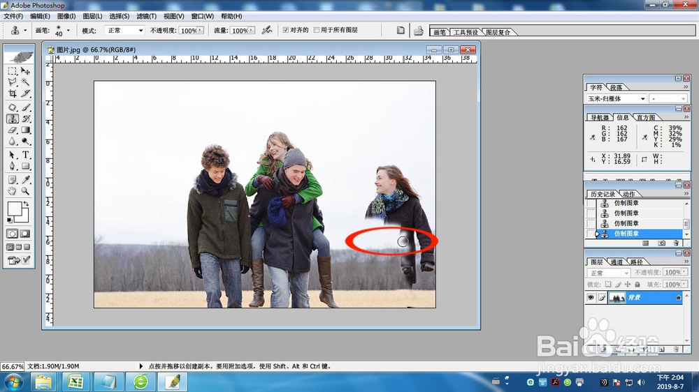
Task: Toggle lock position icon in Layers panel
Action: pyautogui.click(x=628, y=285)
